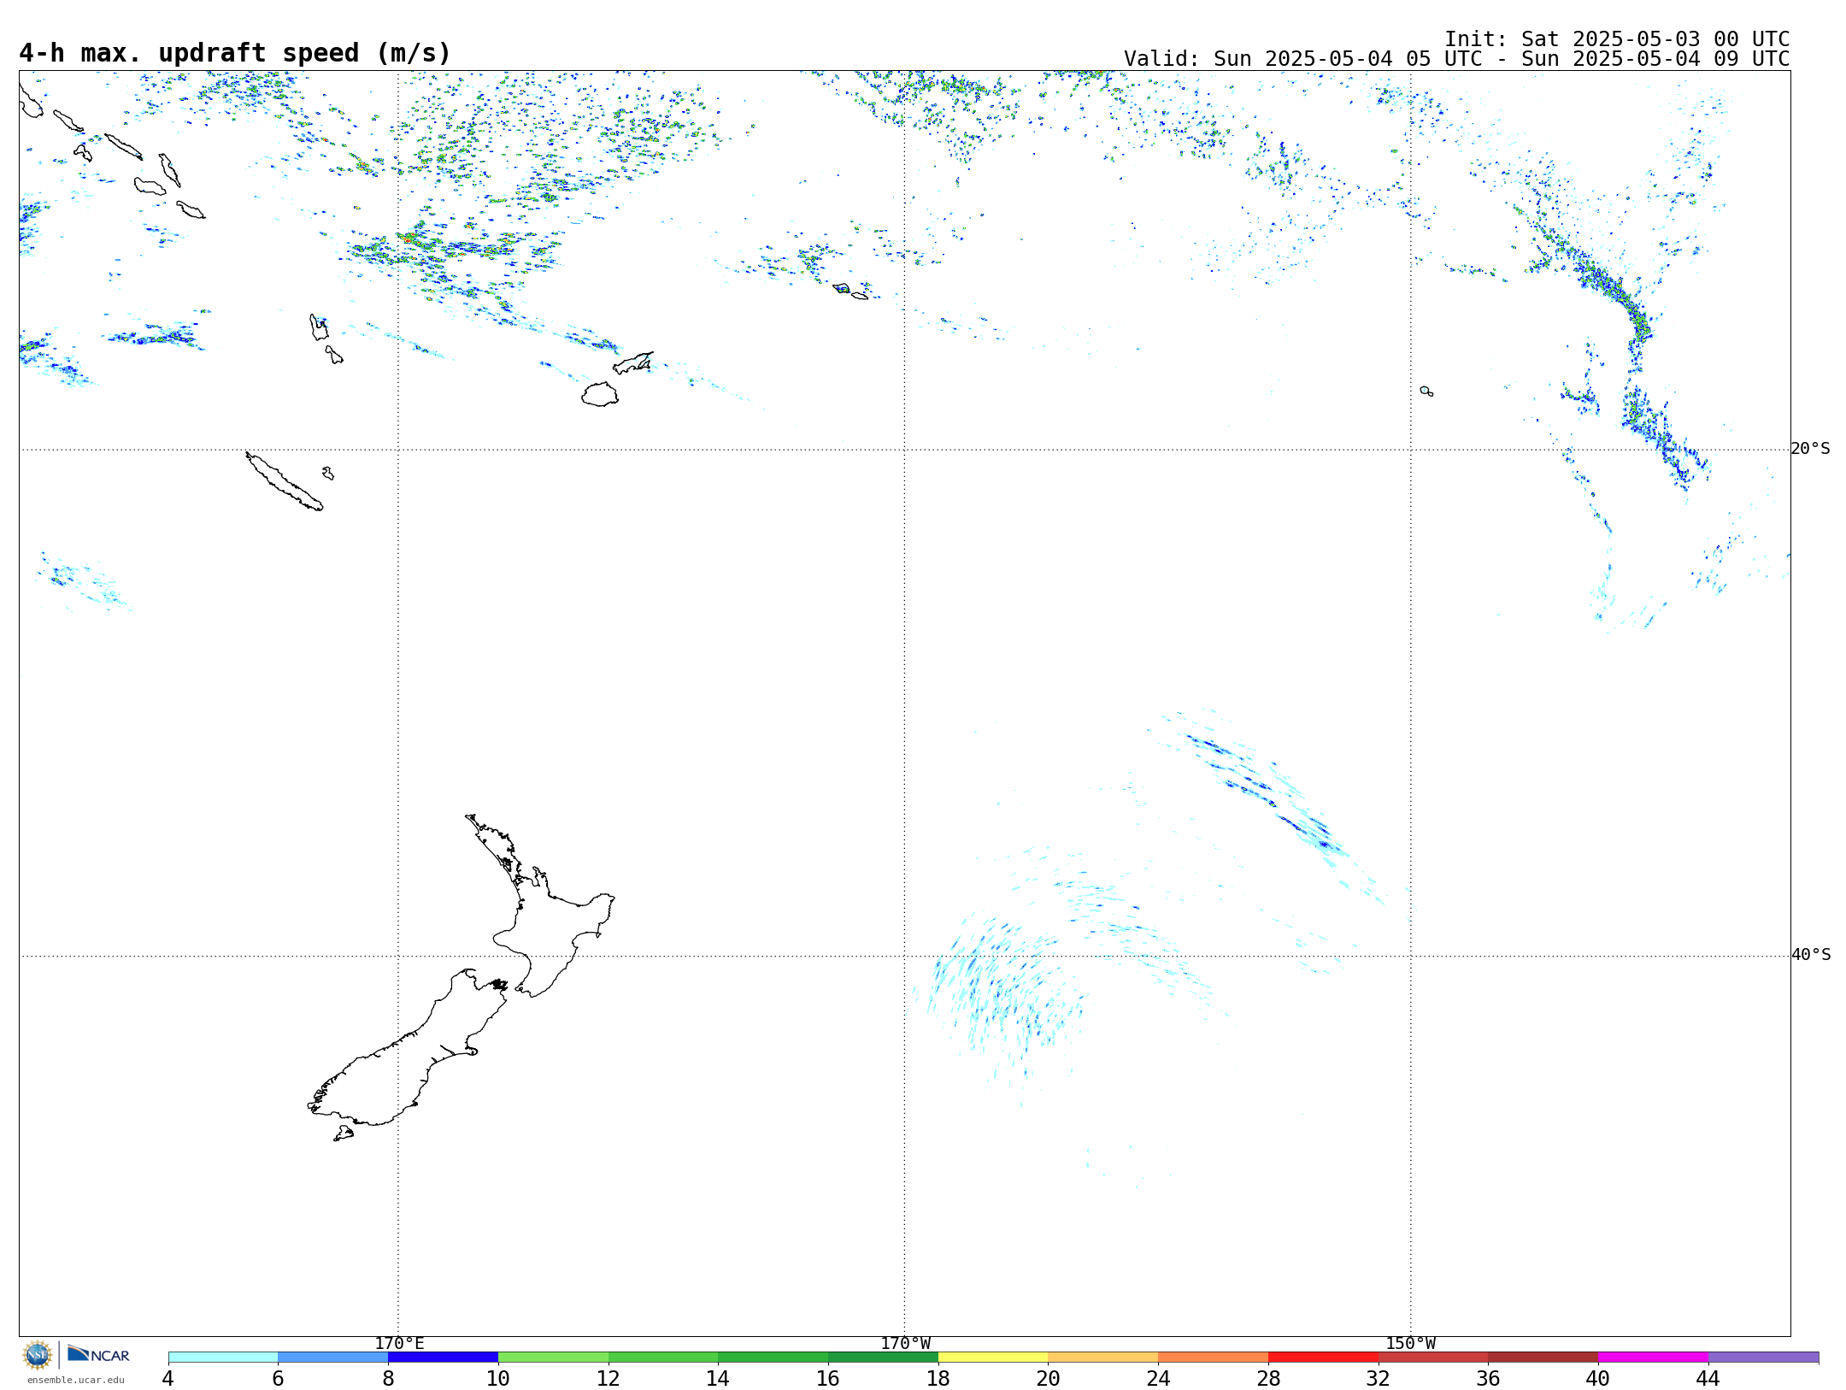The height and width of the screenshot is (1390, 1846).
Task: Click the Valid time range line
Action: (1456, 59)
